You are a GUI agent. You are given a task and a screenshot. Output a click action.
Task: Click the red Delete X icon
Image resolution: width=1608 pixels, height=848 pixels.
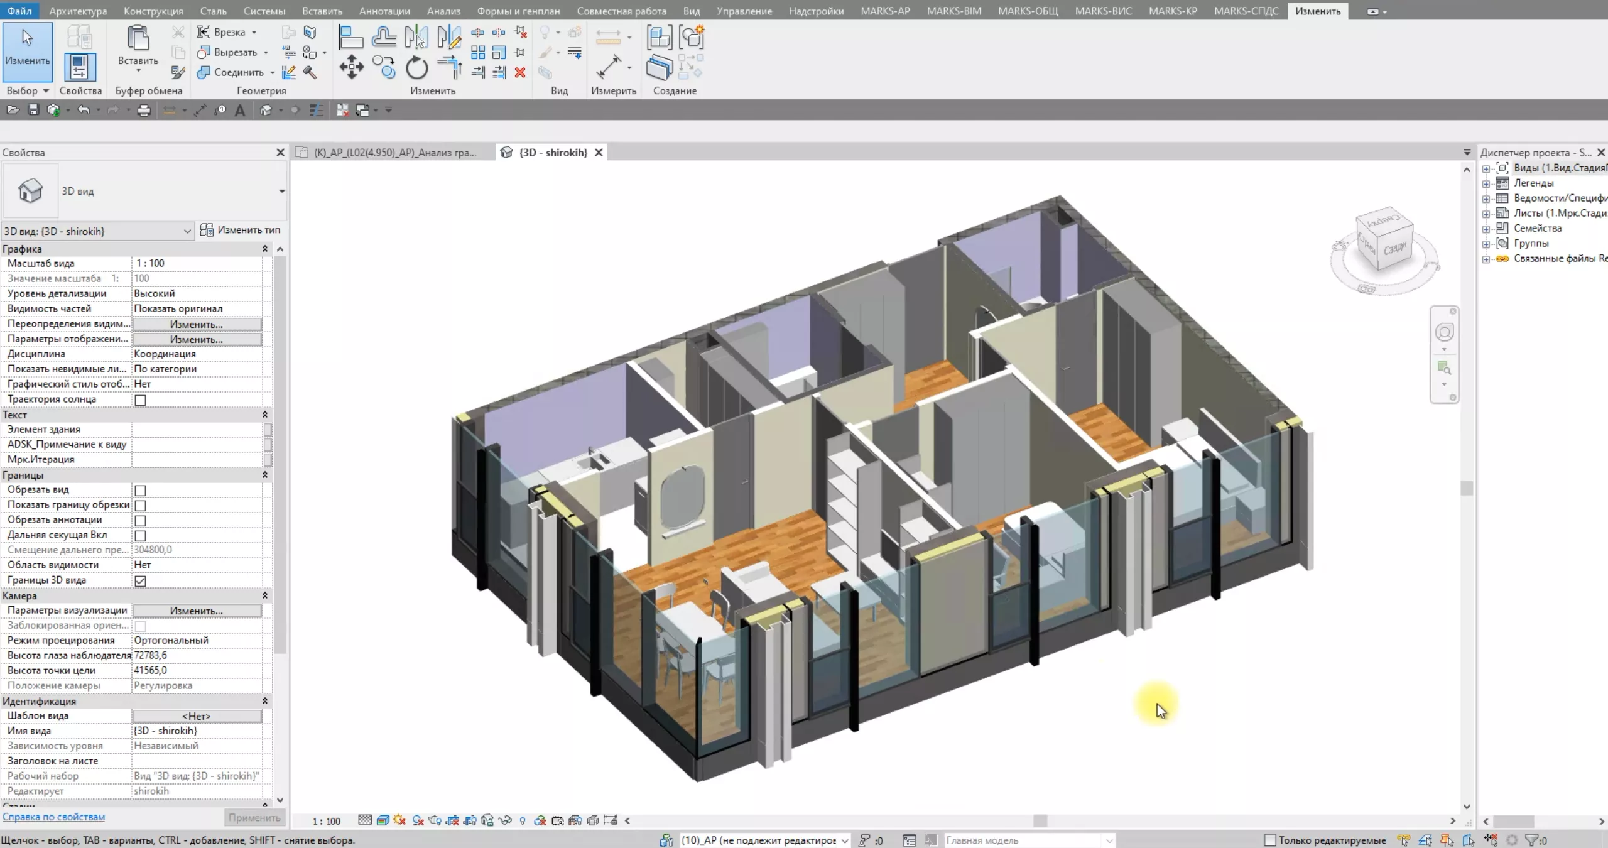pos(520,73)
